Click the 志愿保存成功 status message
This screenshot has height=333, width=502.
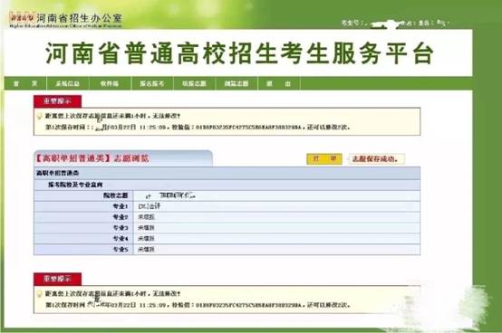tap(375, 159)
